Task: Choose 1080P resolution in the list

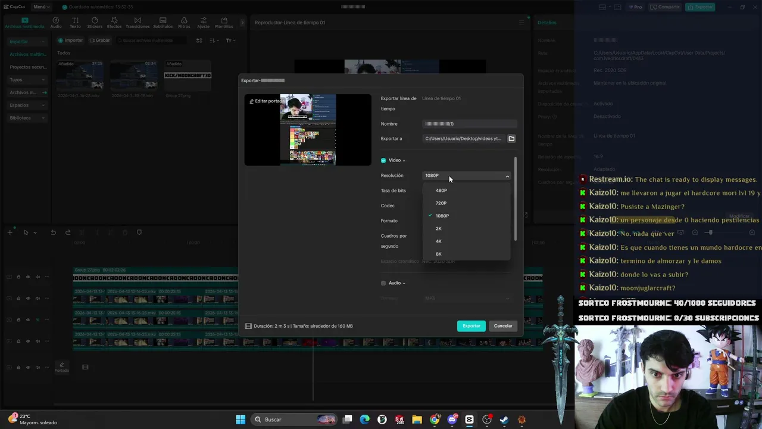Action: [466, 216]
